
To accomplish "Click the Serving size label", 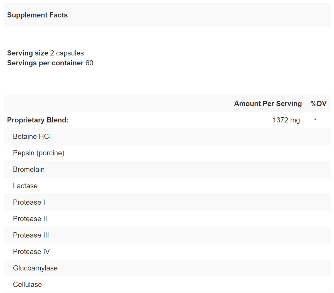I will [28, 53].
